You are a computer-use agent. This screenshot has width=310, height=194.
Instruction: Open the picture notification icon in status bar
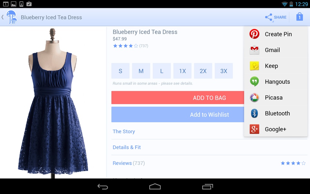pos(14,4)
